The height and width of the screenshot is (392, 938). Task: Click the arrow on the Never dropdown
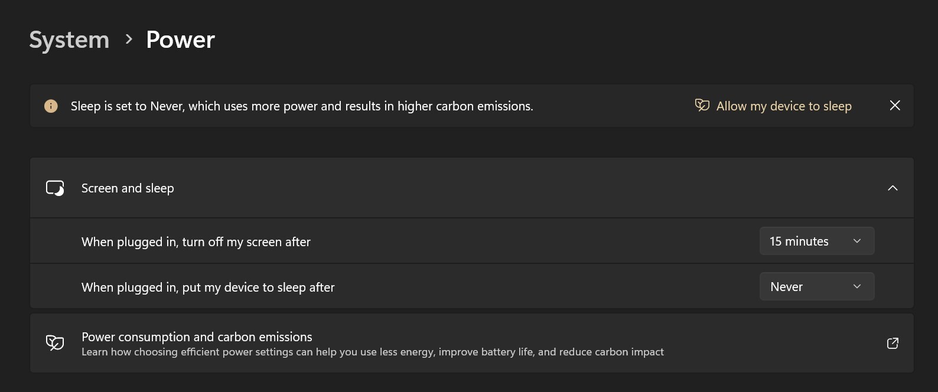click(857, 287)
